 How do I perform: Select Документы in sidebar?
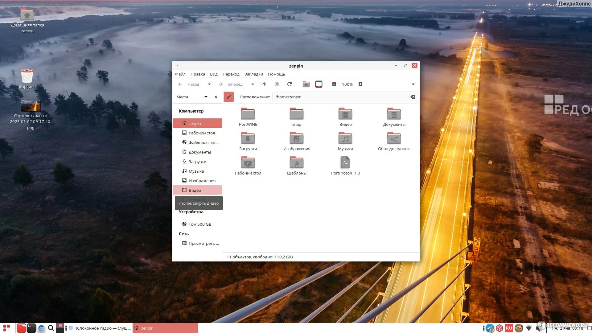pos(197,152)
